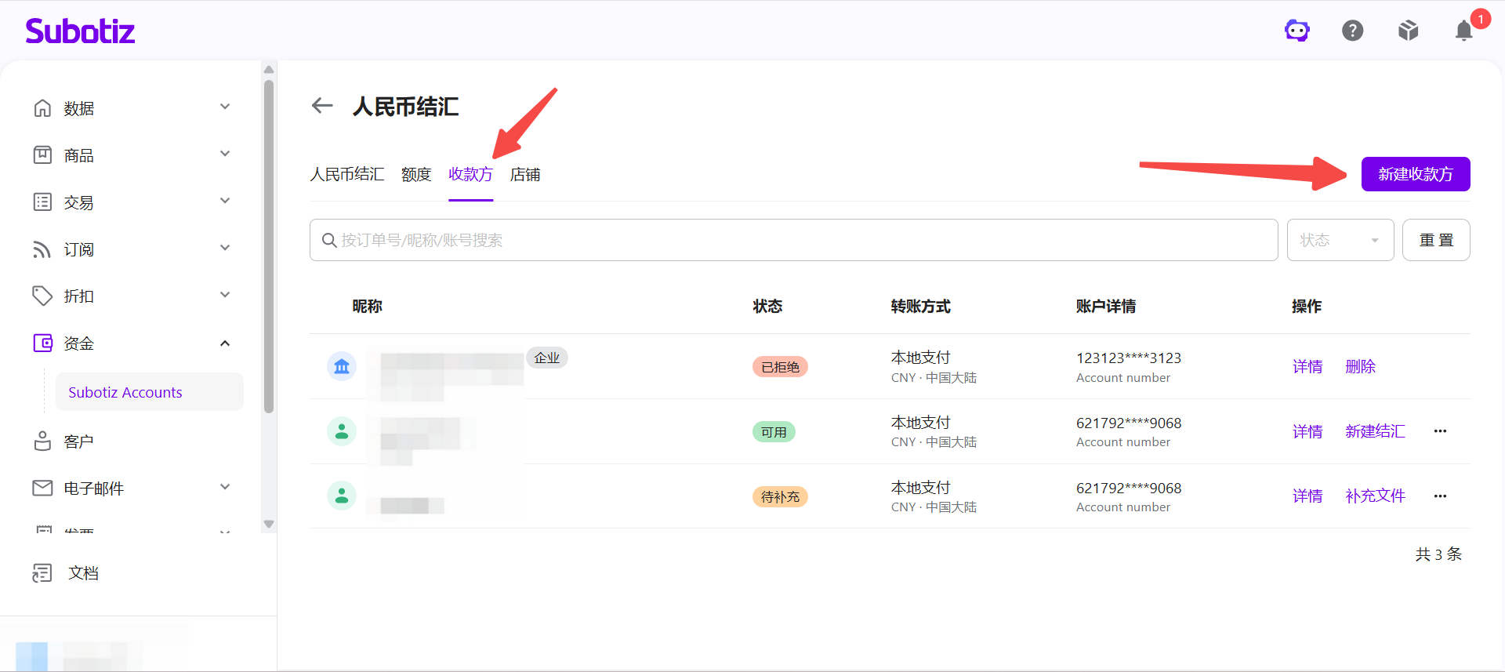Switch to the 店铺 tab

[525, 174]
